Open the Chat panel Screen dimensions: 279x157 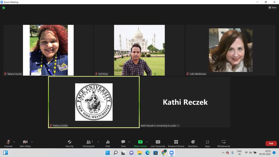(123, 143)
